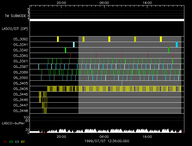Select the rightmost cyan block in OS_3341 row
Image resolution: width=192 pixels, height=146 pixels.
tap(177, 44)
